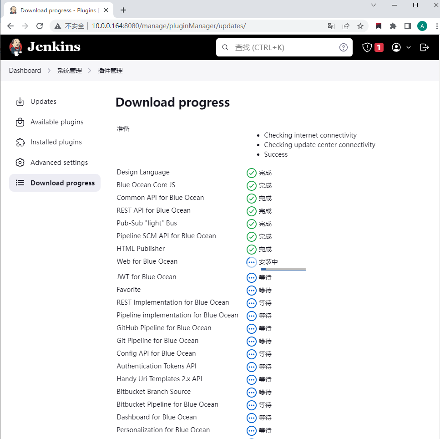
Task: Open the Extensions puzzle icon
Action: point(393,26)
